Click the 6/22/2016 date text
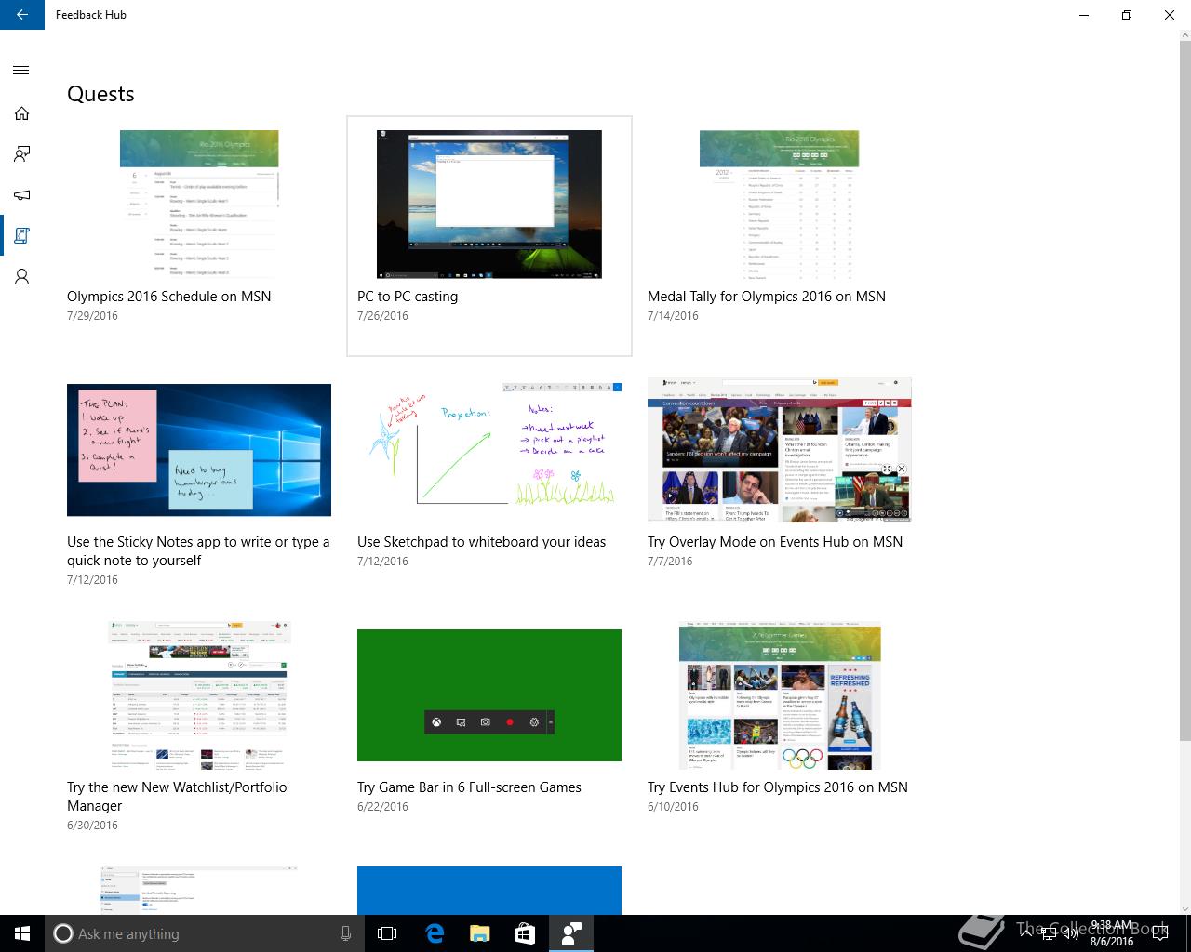 (x=382, y=807)
